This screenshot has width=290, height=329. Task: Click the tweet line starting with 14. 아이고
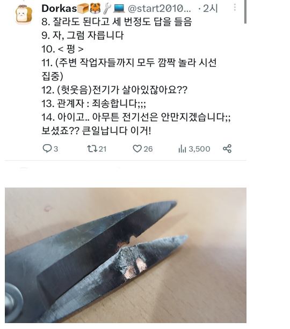click(136, 117)
